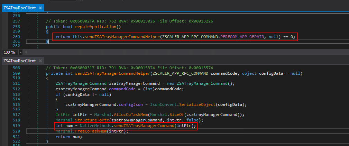The width and height of the screenshot is (349, 146).
Task: Close the lower pane's ZSATrayRpcClient tab
Action: coord(40,61)
